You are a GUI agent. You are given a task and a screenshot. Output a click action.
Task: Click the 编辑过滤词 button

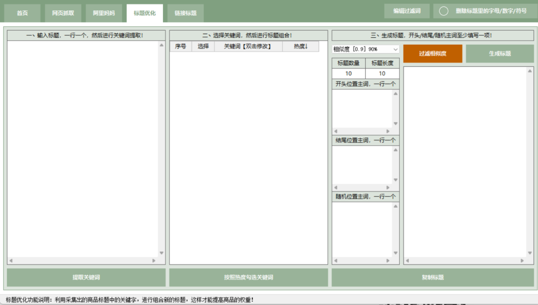[x=407, y=11]
